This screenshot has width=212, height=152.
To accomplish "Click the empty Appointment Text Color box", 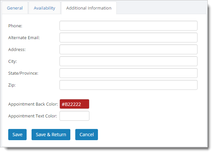I will click(74, 116).
